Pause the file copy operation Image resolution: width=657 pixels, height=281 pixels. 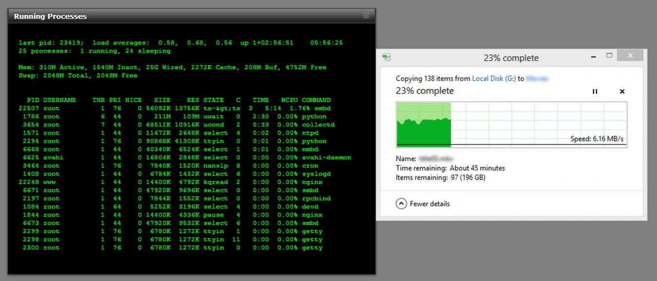point(595,91)
